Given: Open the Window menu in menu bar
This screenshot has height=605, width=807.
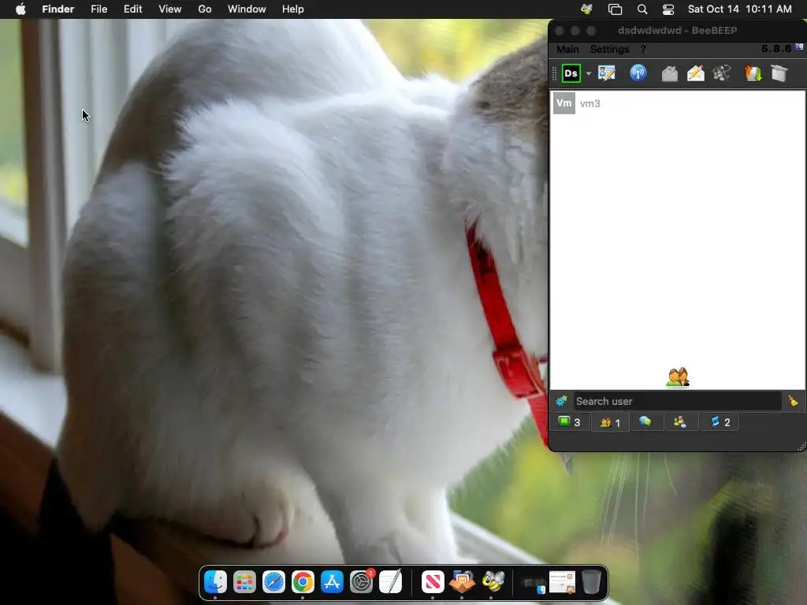Looking at the screenshot, I should pyautogui.click(x=247, y=9).
